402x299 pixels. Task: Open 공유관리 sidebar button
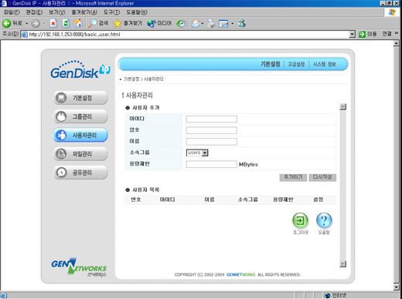[x=80, y=173]
